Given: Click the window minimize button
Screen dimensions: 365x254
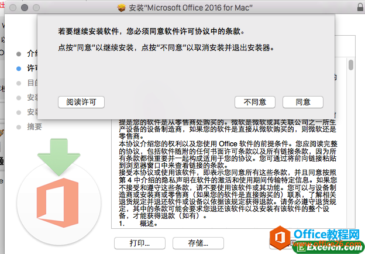Looking at the screenshot, I should point(25,8).
